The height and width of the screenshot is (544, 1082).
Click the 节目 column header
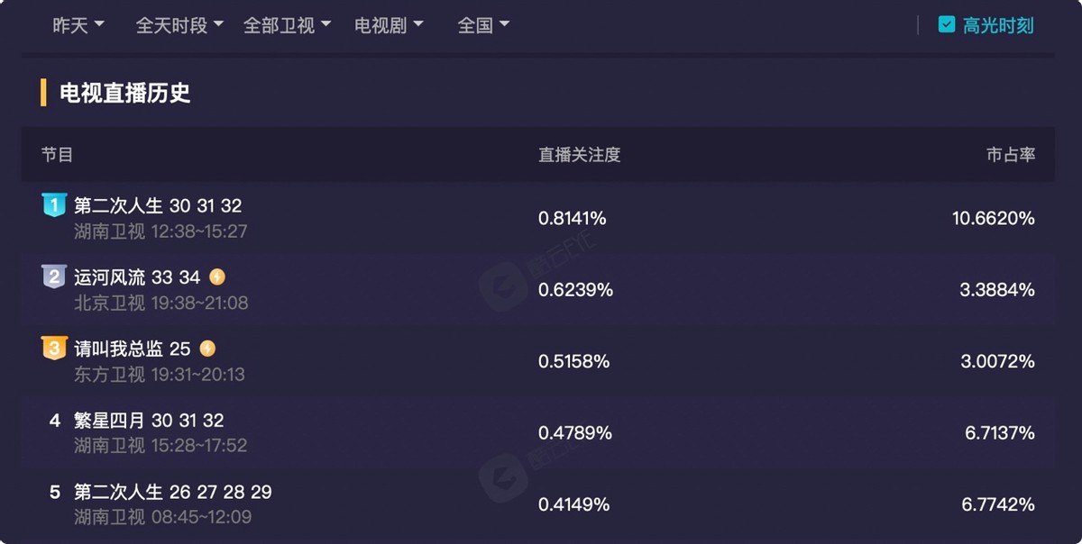tap(57, 155)
